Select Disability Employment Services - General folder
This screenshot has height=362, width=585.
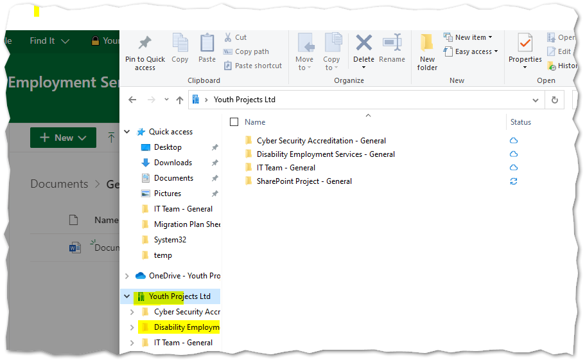326,154
